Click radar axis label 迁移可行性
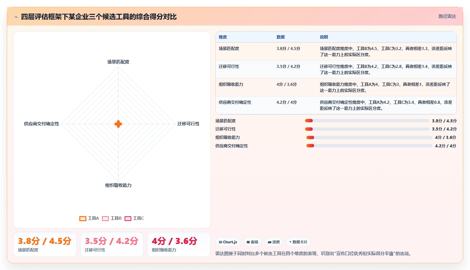Viewport: 470px width, 270px height. (188, 124)
